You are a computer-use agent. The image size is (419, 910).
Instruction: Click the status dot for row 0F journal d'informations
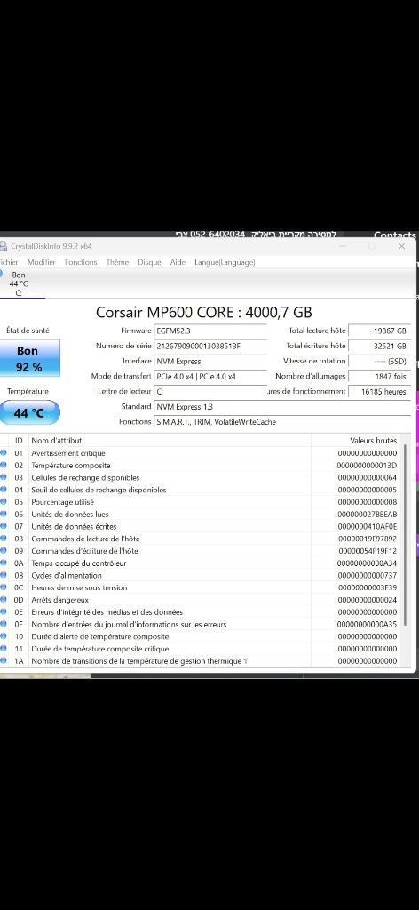click(x=4, y=624)
